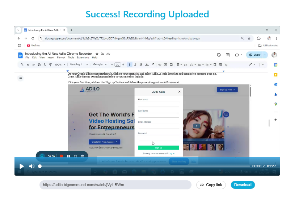Show the document outline icon
Image resolution: width=307 pixels, height=197 pixels.
coord(21,78)
